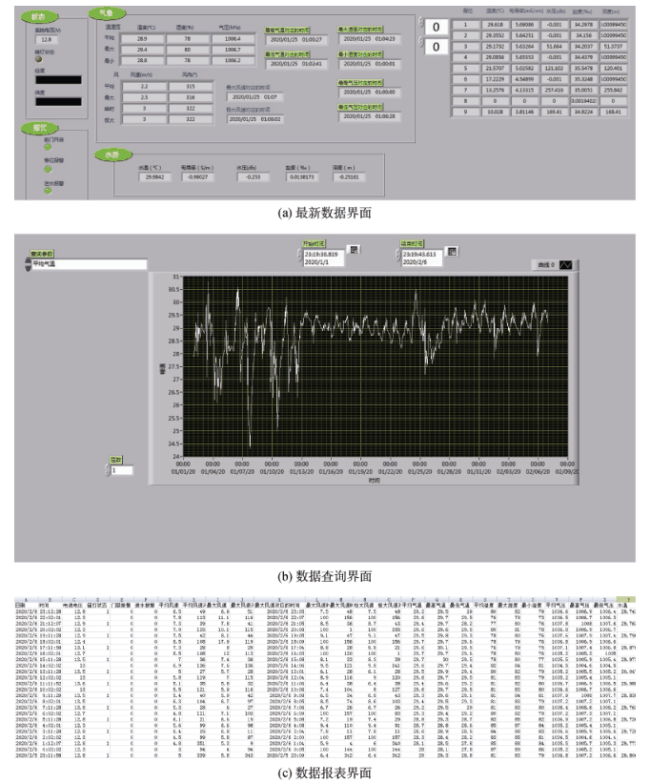Image resolution: width=650 pixels, height=784 pixels.
Task: Click the end time input field
Action: click(x=420, y=255)
